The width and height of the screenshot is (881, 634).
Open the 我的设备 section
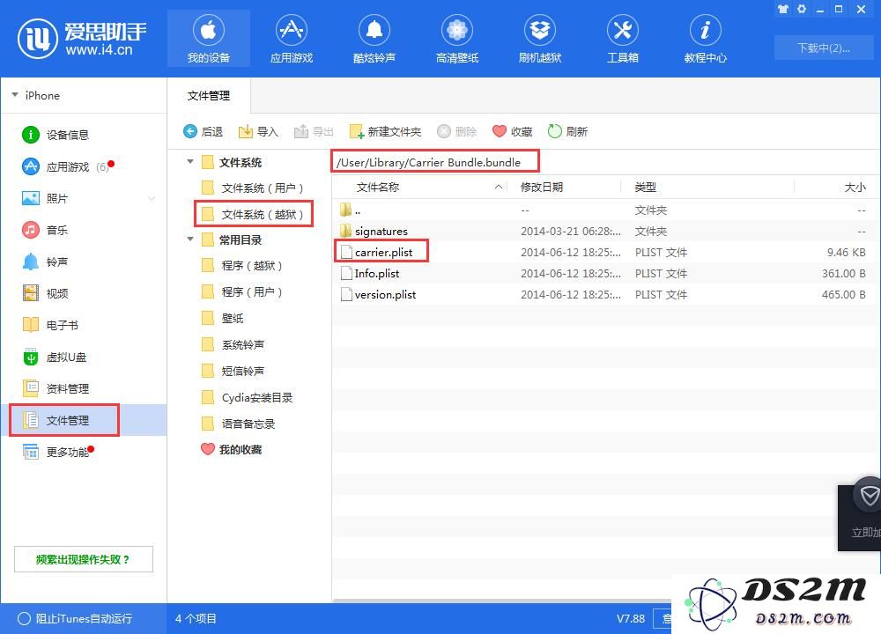pos(209,38)
